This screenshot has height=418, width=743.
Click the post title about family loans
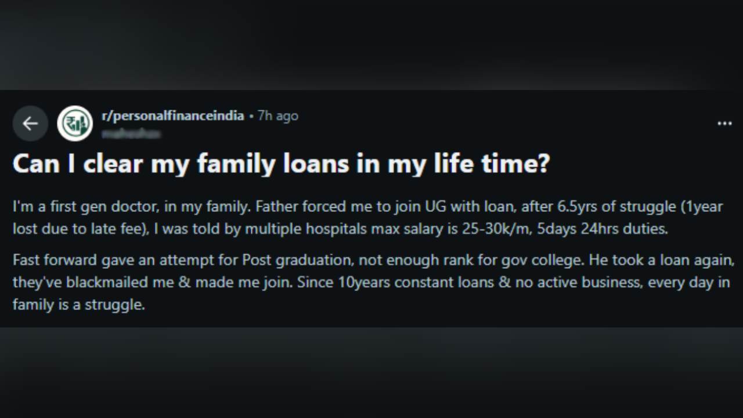click(x=281, y=164)
